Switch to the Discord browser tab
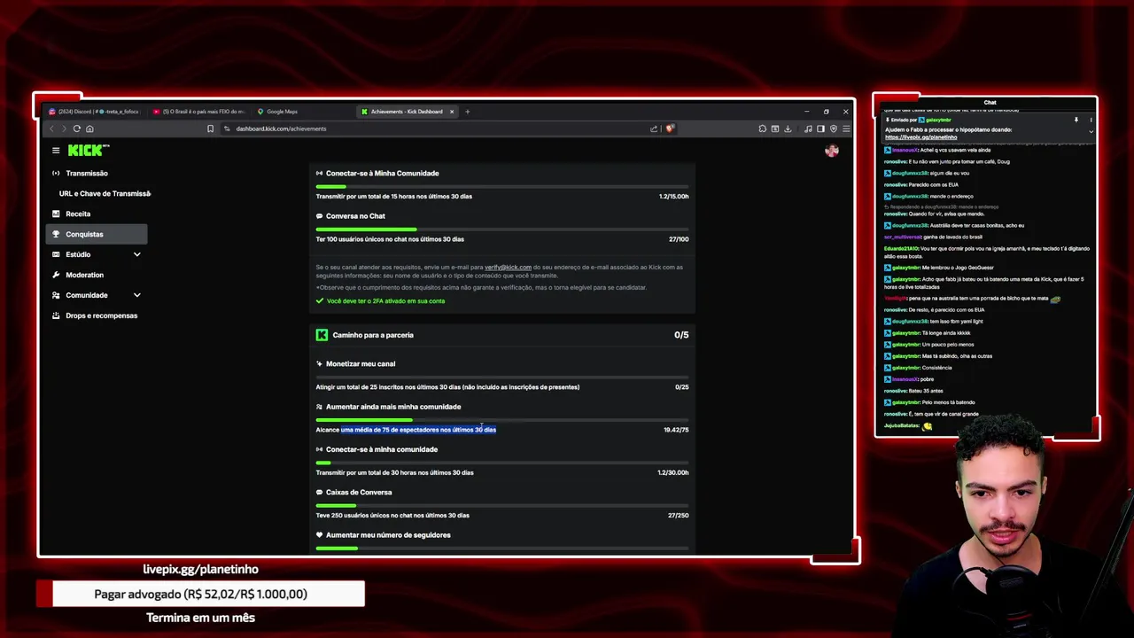1134x638 pixels. (94, 112)
